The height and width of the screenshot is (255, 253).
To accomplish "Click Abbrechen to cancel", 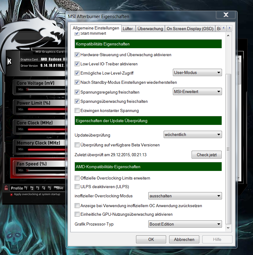I will coord(184,239).
